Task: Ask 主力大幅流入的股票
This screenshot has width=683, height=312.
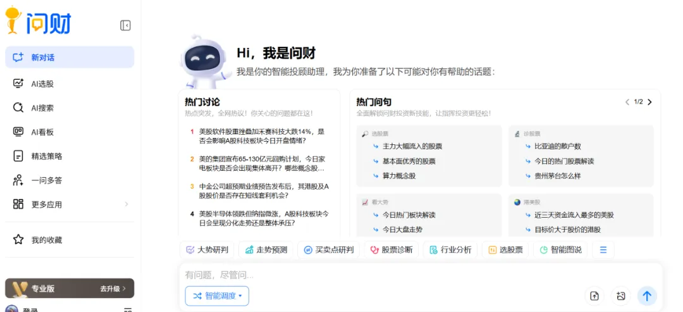Action: coord(412,146)
